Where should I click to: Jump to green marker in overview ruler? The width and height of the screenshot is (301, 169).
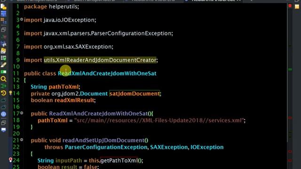pyautogui.click(x=290, y=69)
